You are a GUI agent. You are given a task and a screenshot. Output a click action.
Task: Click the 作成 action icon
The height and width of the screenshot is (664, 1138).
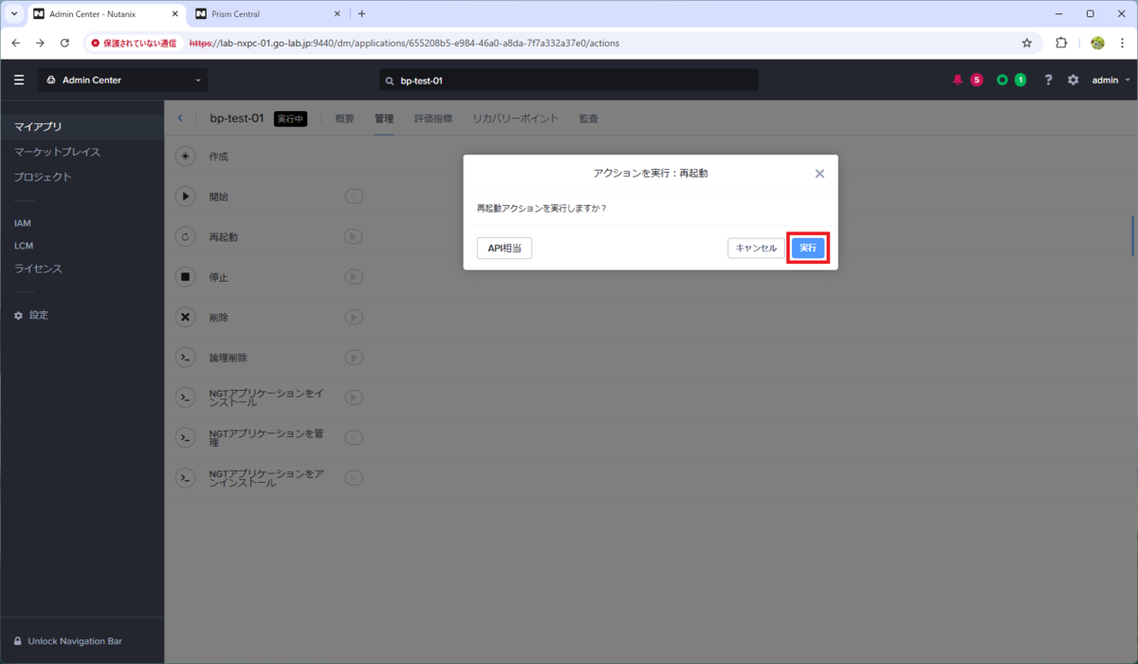186,157
